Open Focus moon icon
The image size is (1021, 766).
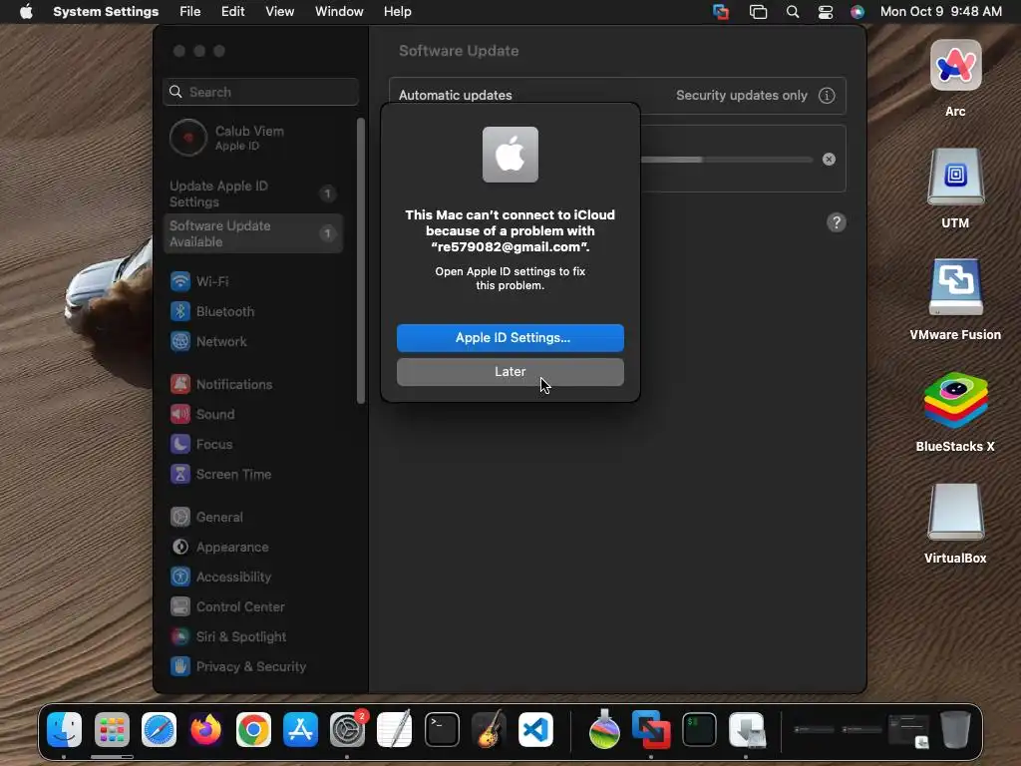[x=180, y=444]
